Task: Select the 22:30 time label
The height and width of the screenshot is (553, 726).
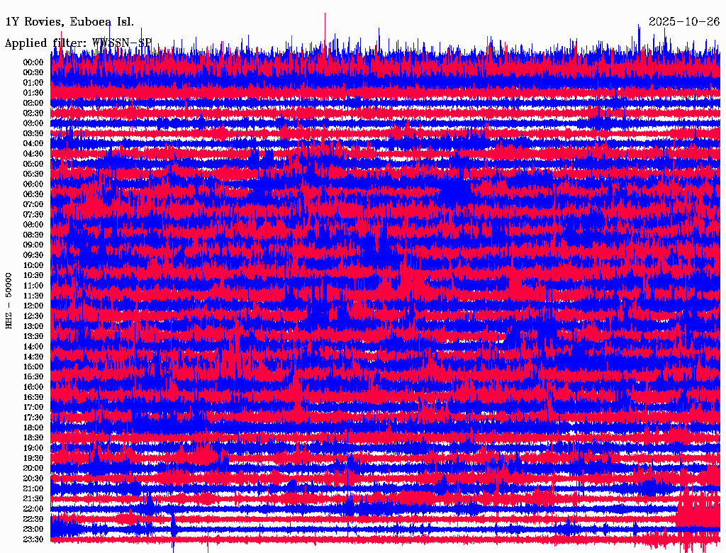Action: pos(33,519)
